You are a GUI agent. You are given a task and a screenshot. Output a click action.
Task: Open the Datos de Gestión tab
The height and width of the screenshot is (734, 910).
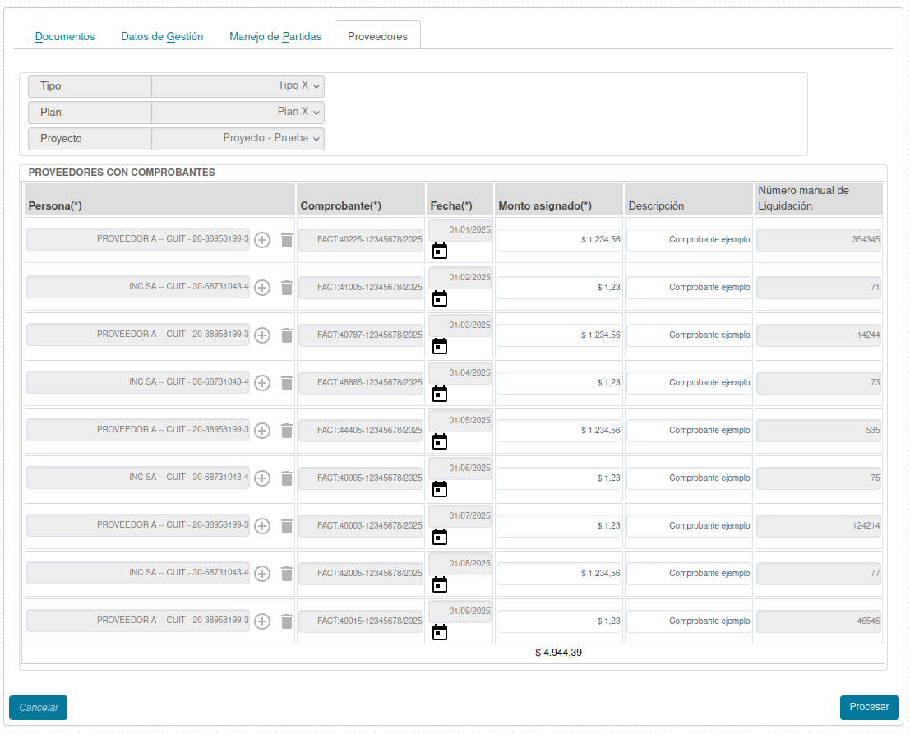[162, 37]
